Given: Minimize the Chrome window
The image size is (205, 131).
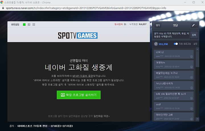Looking at the screenshot, I should [x=185, y=2].
